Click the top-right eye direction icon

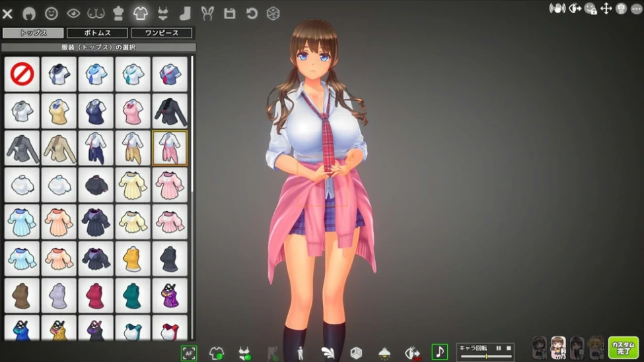pos(575,8)
